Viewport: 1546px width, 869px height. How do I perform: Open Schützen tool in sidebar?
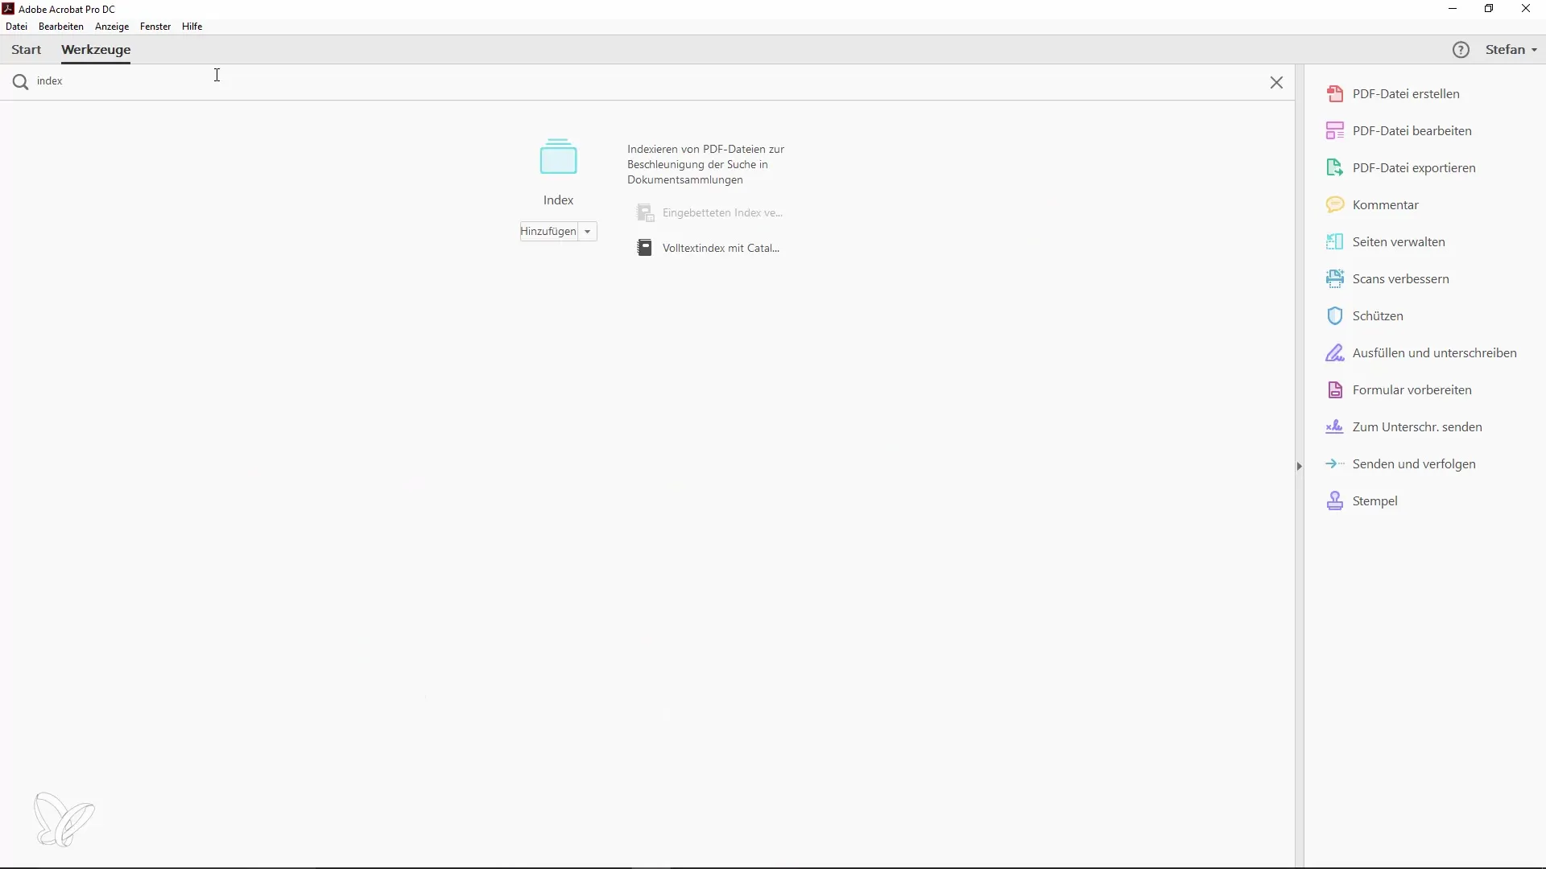[x=1379, y=315]
